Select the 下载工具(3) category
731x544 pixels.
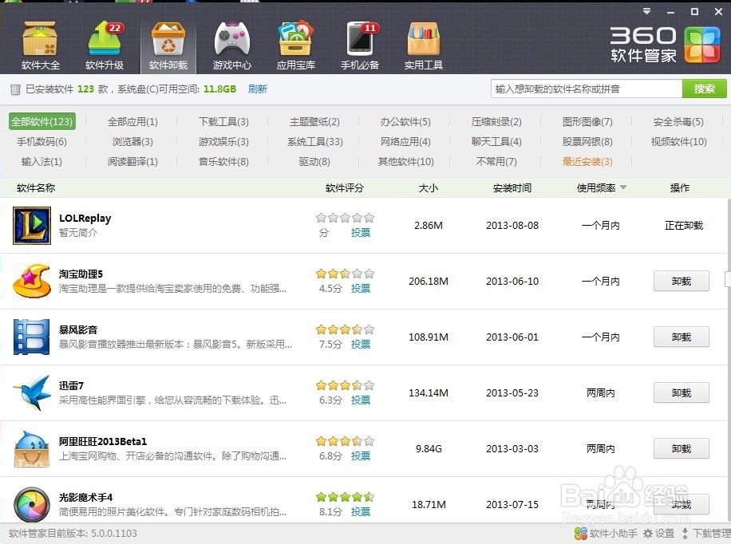point(223,122)
